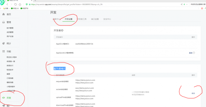Click the 开发 code icon in sidebar
Screen dimensions: 206x107
pyautogui.click(x=4, y=98)
